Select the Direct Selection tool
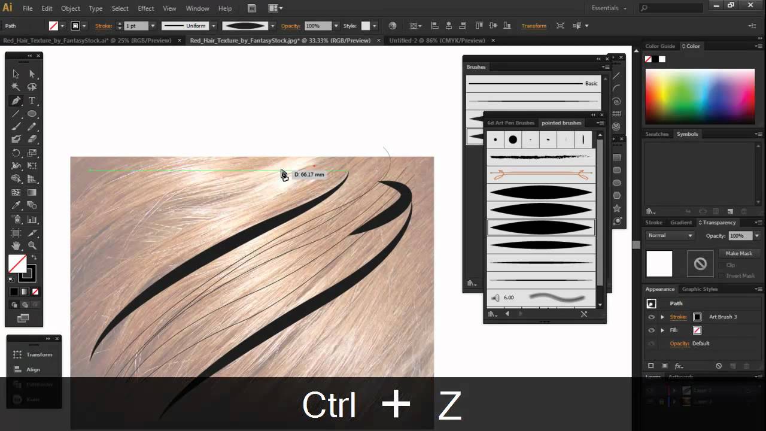This screenshot has width=766, height=431. coord(32,74)
